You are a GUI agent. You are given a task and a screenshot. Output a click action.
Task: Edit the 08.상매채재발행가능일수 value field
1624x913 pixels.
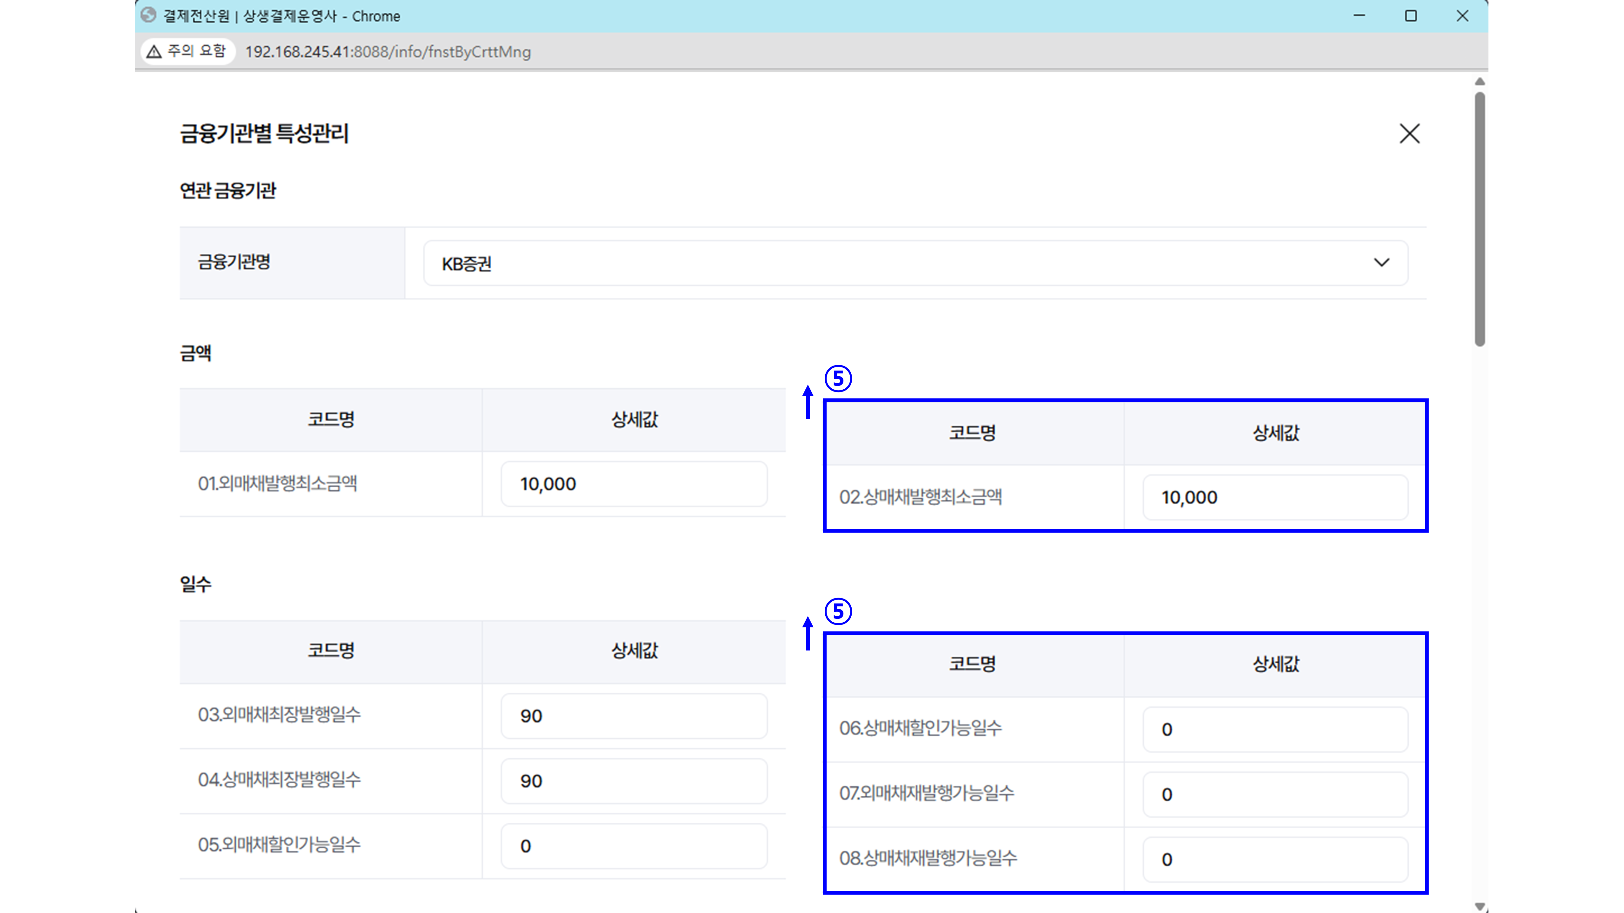pyautogui.click(x=1275, y=859)
